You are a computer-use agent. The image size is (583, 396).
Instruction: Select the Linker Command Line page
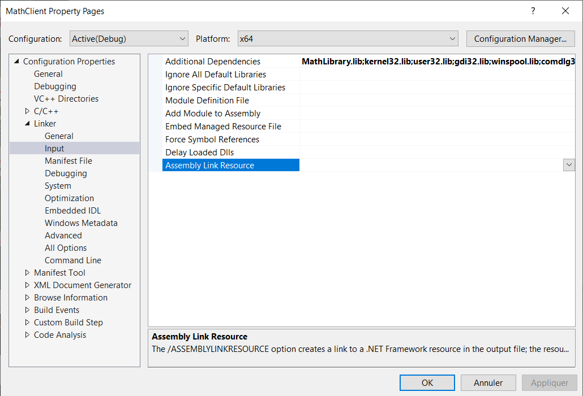click(73, 260)
